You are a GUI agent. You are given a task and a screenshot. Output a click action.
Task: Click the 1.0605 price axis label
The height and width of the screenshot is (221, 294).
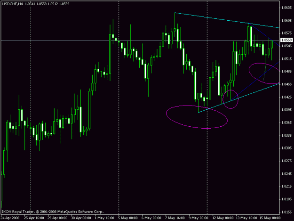(x=286, y=20)
